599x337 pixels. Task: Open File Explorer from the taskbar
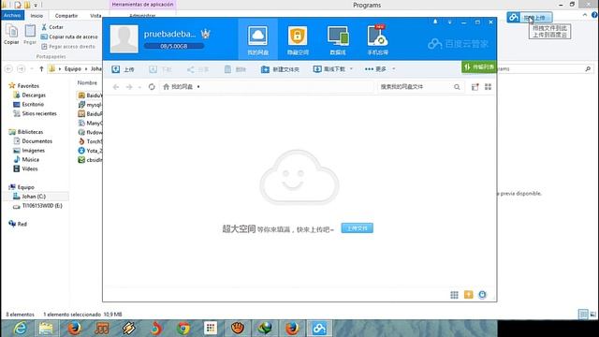click(x=46, y=329)
